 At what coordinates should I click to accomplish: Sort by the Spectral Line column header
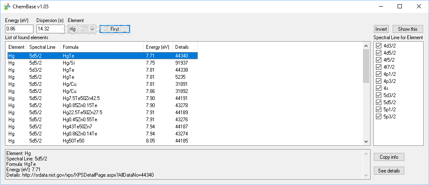click(43, 47)
